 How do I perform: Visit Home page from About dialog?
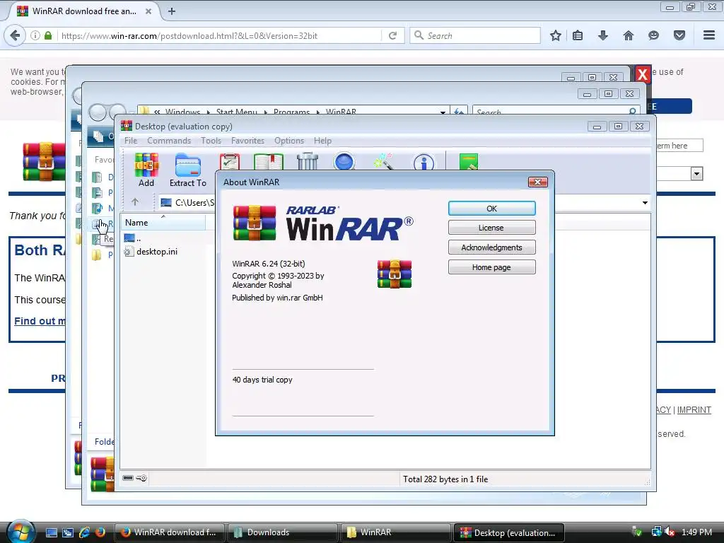point(492,267)
